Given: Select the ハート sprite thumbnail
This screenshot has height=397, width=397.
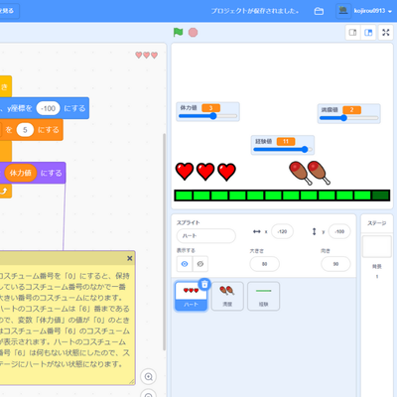Looking at the screenshot, I should tap(191, 296).
